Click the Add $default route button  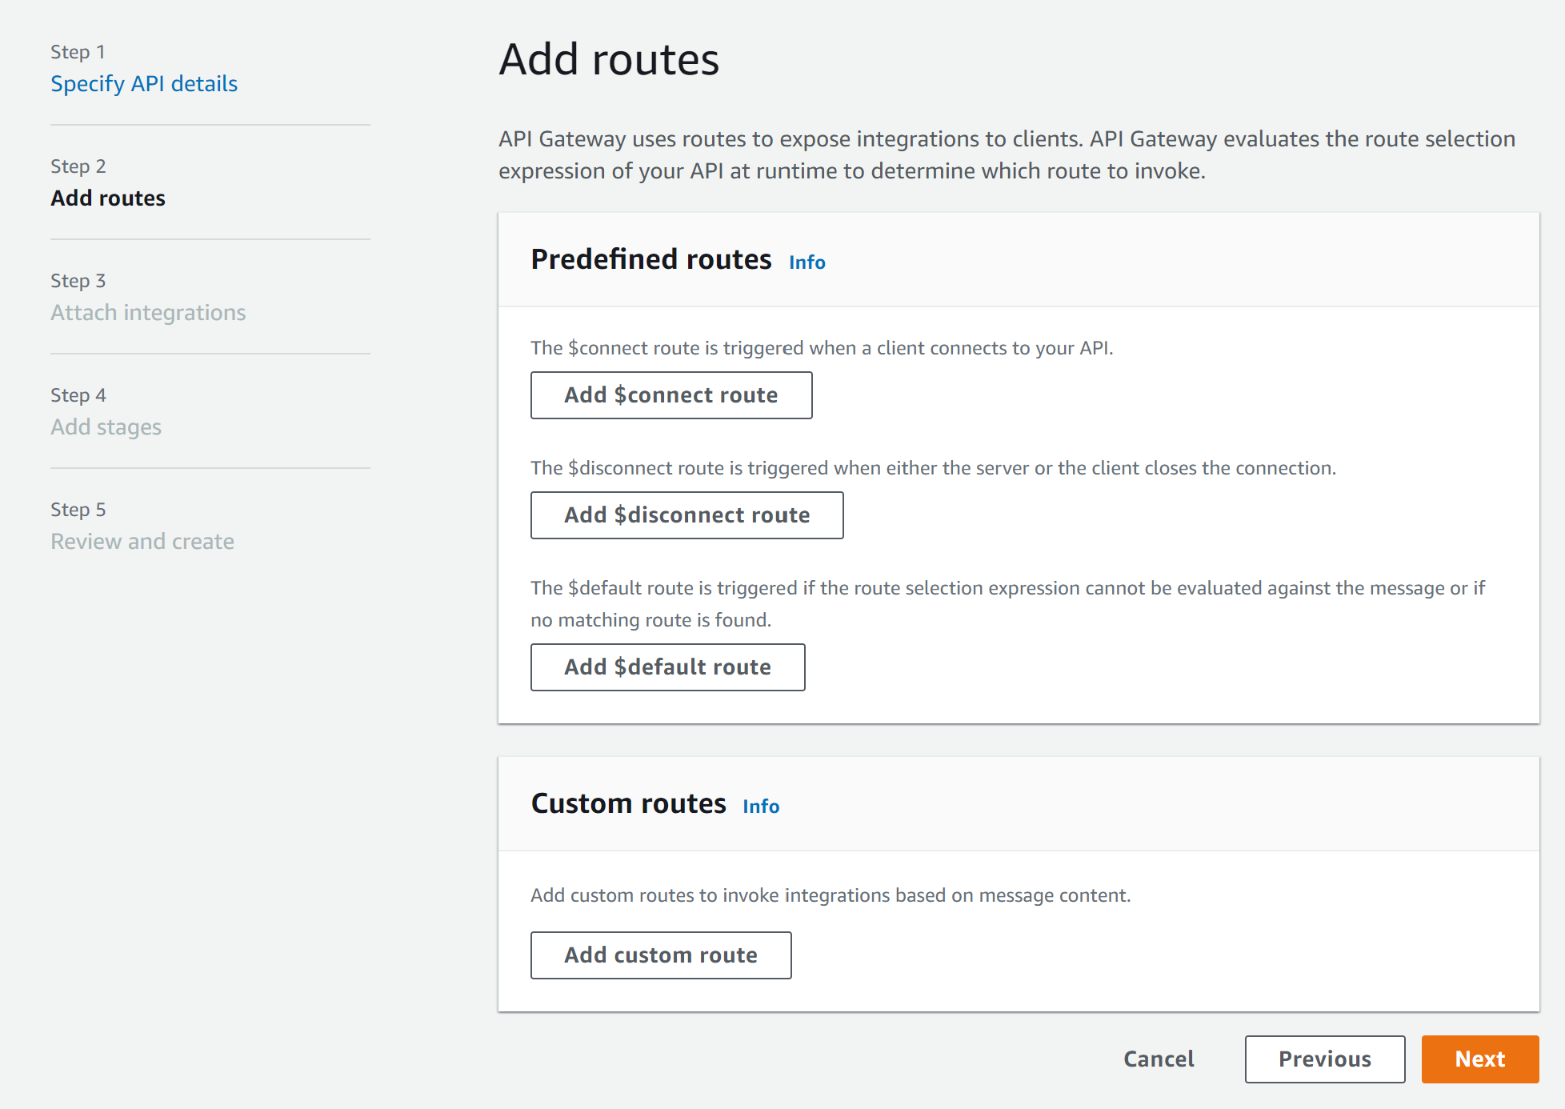tap(667, 667)
